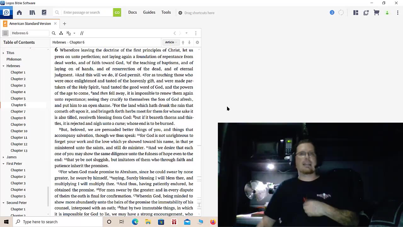Viewport: 403px width, 227px height.
Task: Click the plus icon beside Drag shortcuts here
Action: (180, 13)
